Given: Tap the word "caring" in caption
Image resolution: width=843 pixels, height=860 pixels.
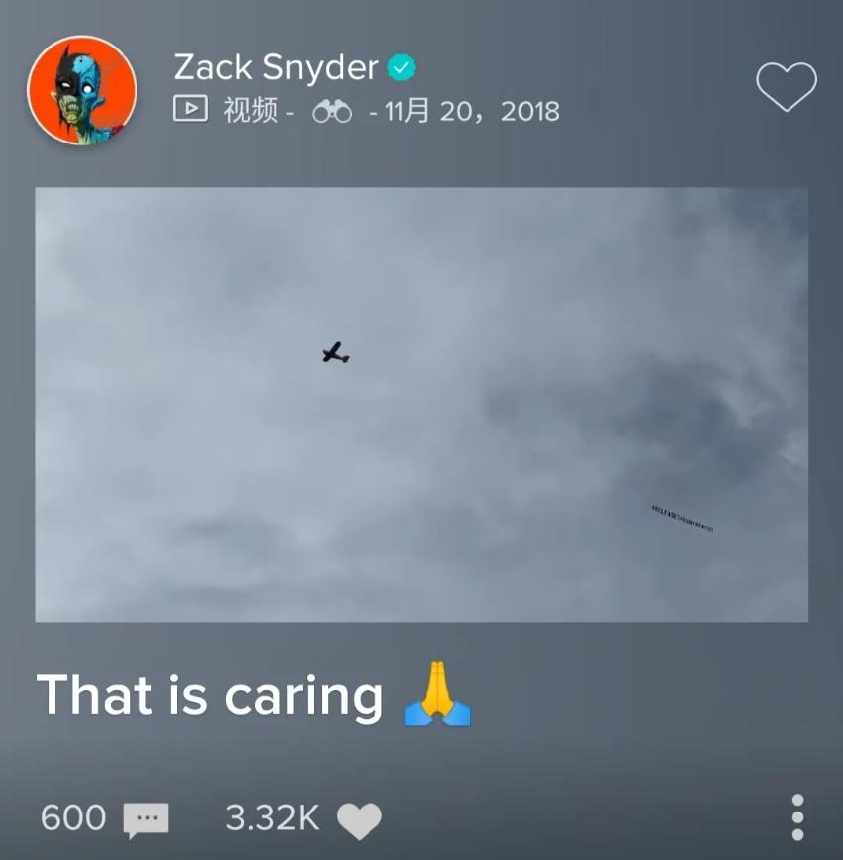Looking at the screenshot, I should [x=303, y=699].
